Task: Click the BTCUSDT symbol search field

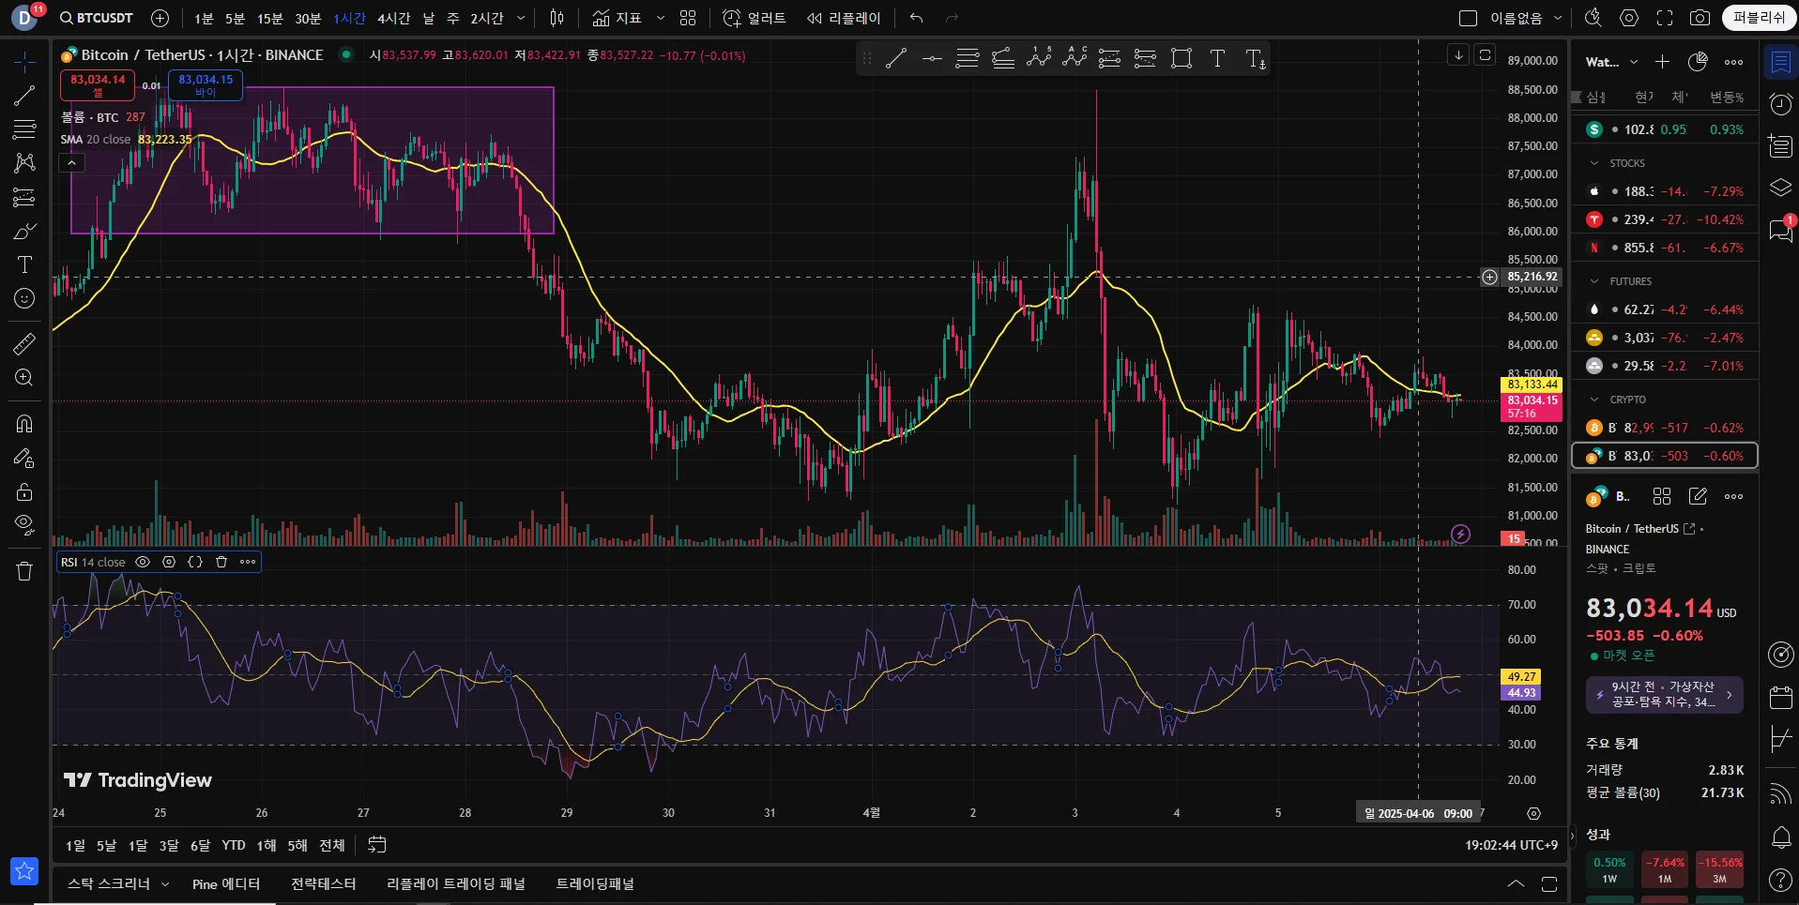Action: (x=96, y=18)
